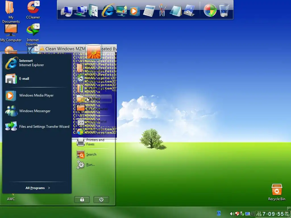Launch Windows Media Player from the dock
Viewport: 291px width, 218px height.
click(x=134, y=11)
